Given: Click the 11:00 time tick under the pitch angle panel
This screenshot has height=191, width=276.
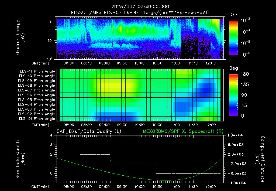Looking at the screenshot, I should point(175,125).
